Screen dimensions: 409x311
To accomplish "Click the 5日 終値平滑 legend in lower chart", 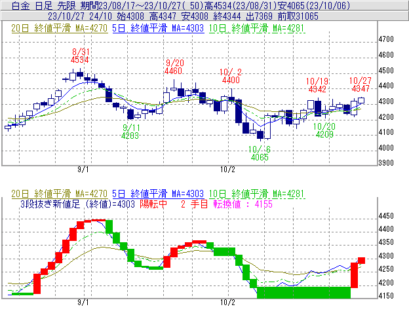I will pyautogui.click(x=158, y=194).
